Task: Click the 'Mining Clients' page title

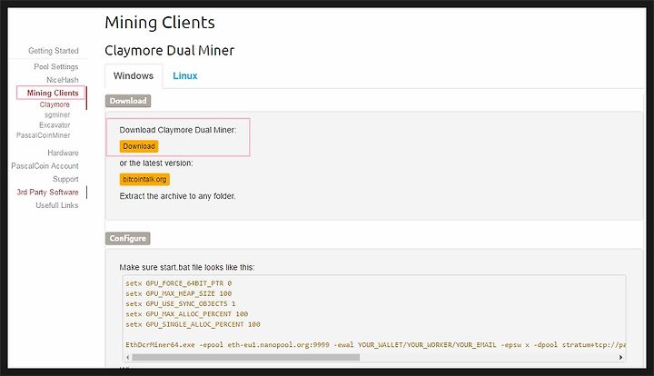Action: (160, 23)
